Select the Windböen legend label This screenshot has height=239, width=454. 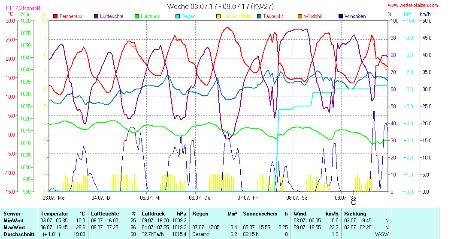(x=355, y=16)
